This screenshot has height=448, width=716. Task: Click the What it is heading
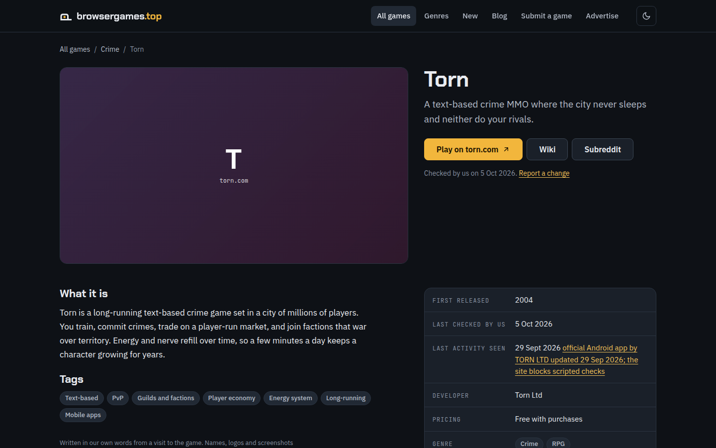(84, 294)
